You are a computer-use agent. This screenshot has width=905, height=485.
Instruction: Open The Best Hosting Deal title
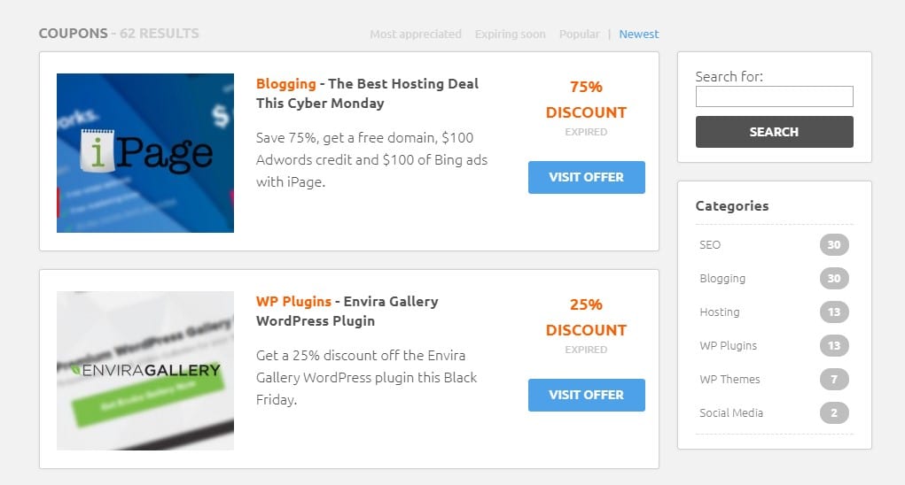click(367, 93)
